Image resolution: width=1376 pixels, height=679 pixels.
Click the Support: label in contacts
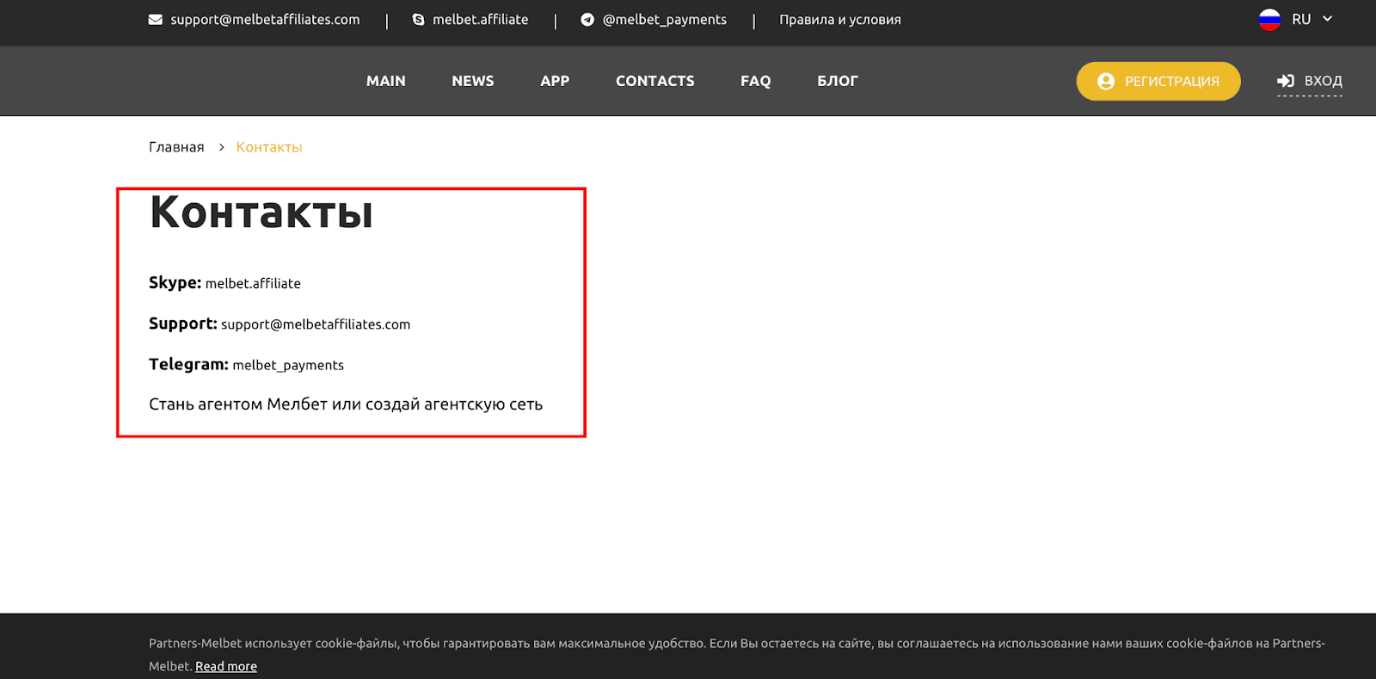pyautogui.click(x=183, y=324)
